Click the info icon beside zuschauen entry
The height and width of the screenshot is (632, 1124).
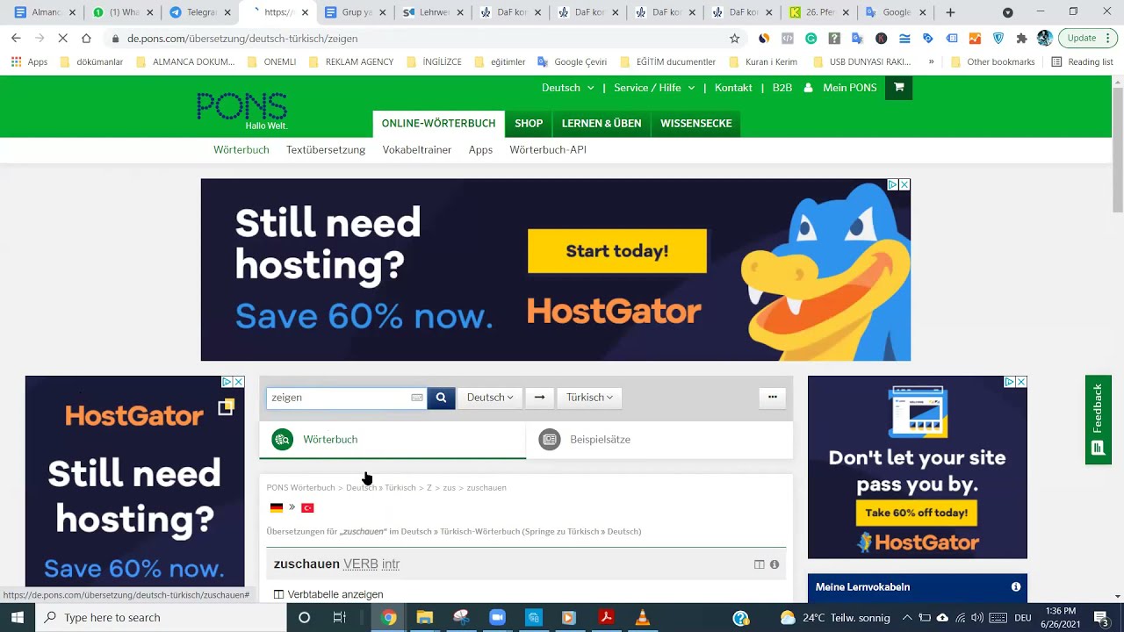point(775,564)
